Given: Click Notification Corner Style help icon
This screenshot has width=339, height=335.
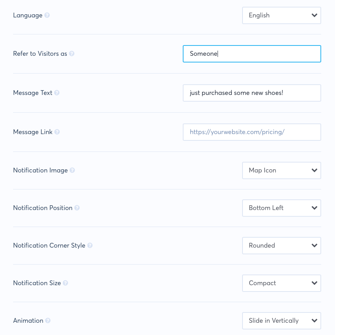Looking at the screenshot, I should point(90,246).
